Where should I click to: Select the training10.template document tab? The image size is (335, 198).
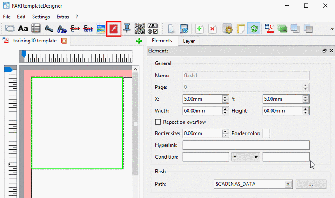pos(35,41)
